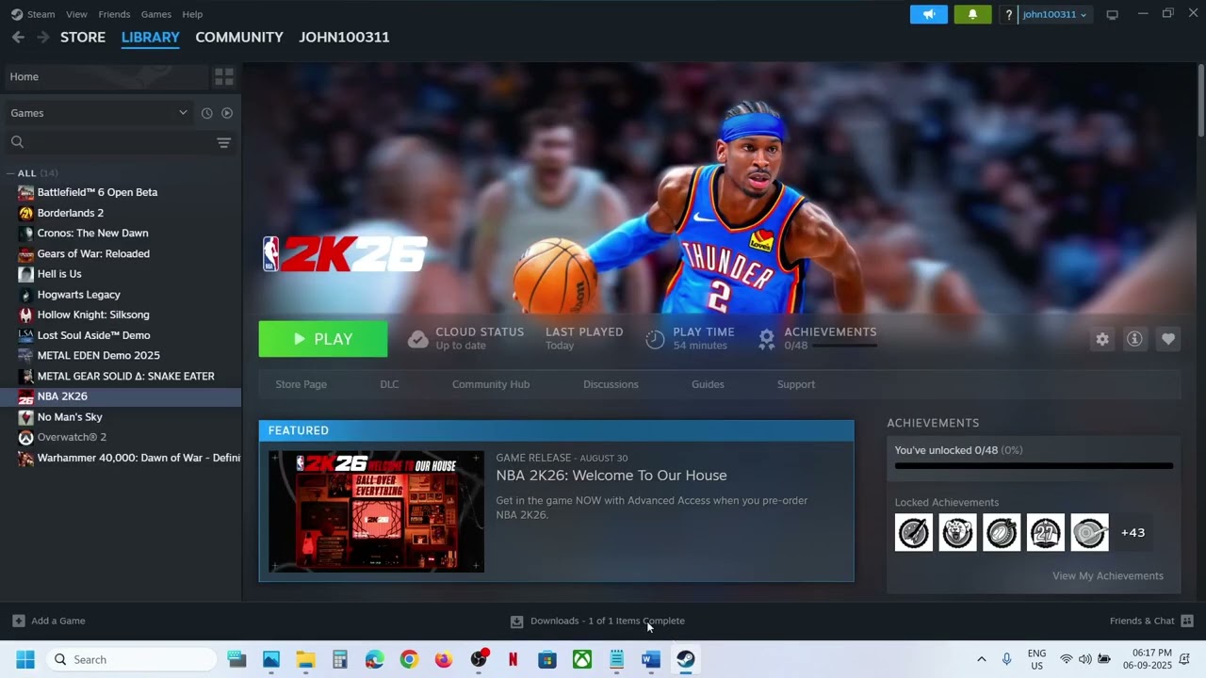The height and width of the screenshot is (678, 1206).
Task: Open Steam from Windows taskbar
Action: pyautogui.click(x=686, y=659)
